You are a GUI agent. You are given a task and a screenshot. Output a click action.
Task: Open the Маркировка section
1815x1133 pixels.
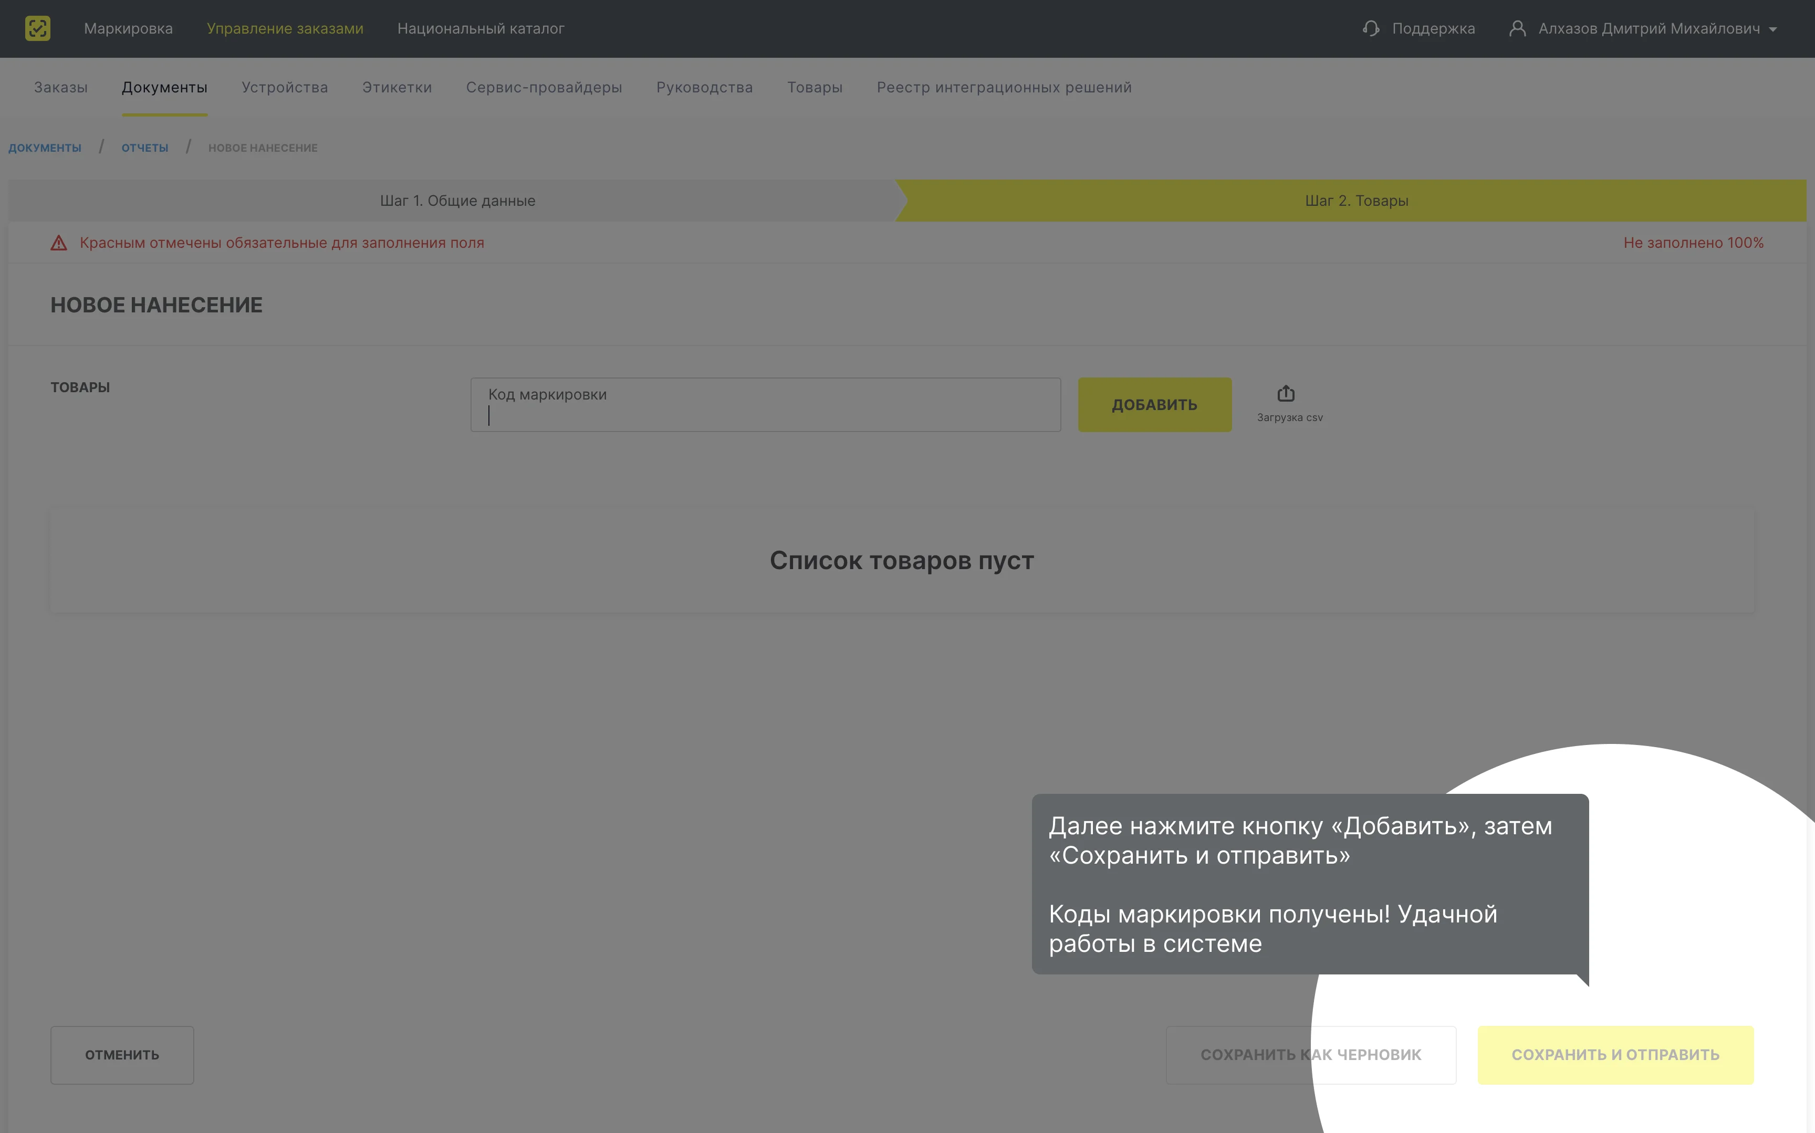coord(128,28)
